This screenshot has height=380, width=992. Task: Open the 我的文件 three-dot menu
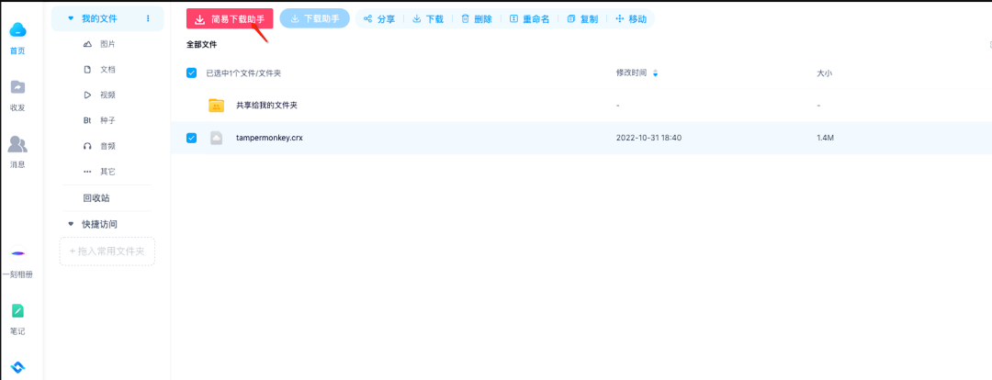(148, 19)
